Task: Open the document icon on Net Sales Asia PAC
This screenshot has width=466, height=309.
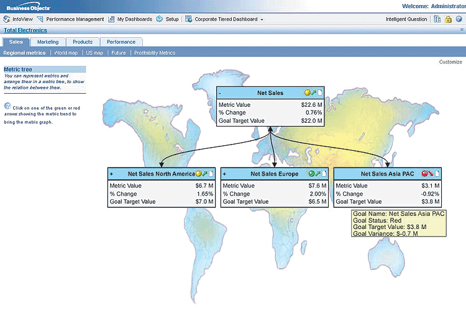Action: 437,174
